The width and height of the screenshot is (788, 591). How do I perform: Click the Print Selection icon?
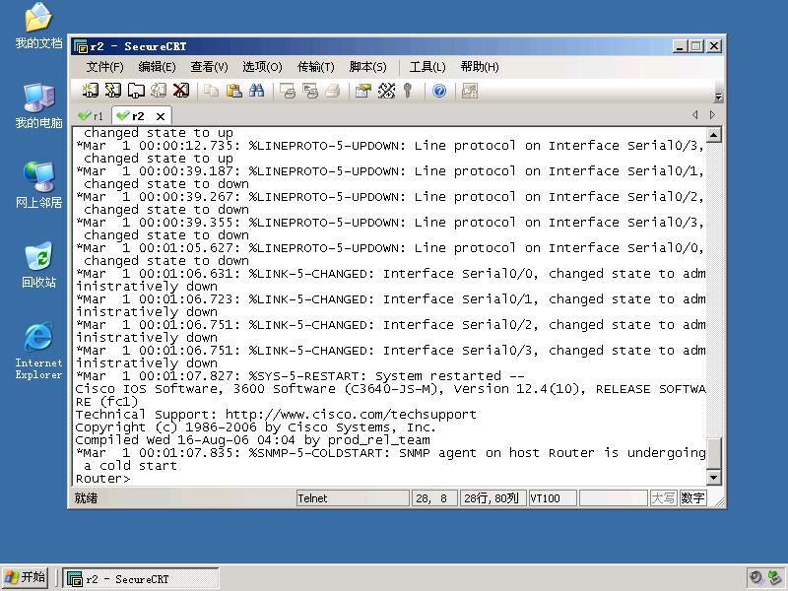(310, 91)
